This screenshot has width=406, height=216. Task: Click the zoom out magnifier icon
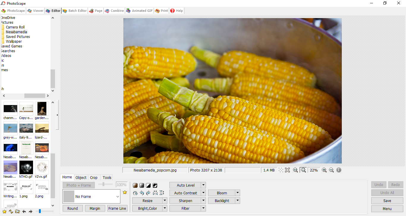(331, 170)
